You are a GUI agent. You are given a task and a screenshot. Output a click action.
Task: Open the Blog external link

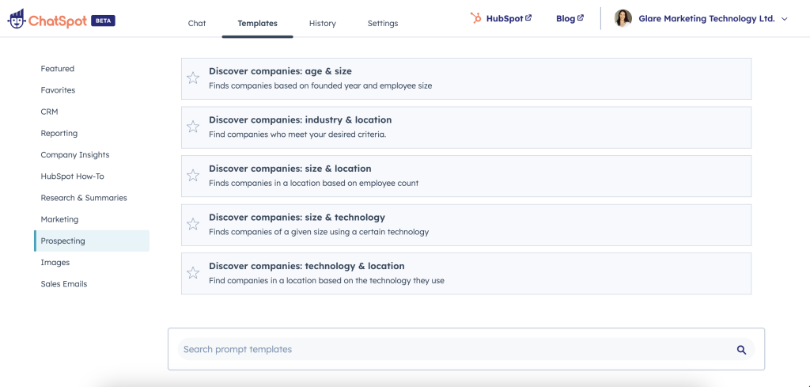click(570, 18)
